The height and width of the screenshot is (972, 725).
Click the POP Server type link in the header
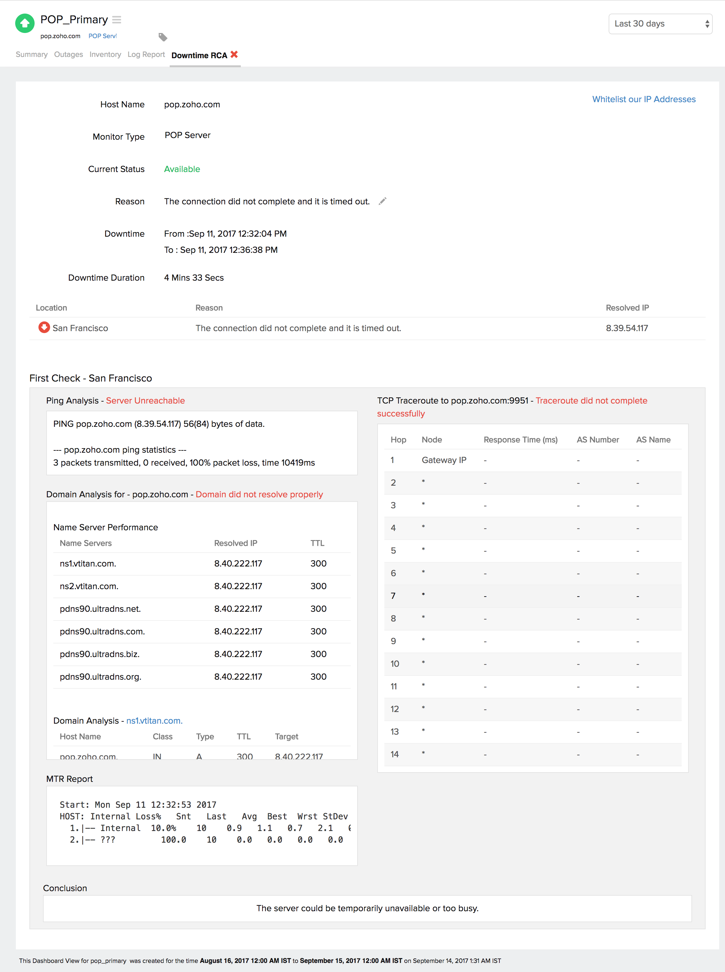point(102,36)
